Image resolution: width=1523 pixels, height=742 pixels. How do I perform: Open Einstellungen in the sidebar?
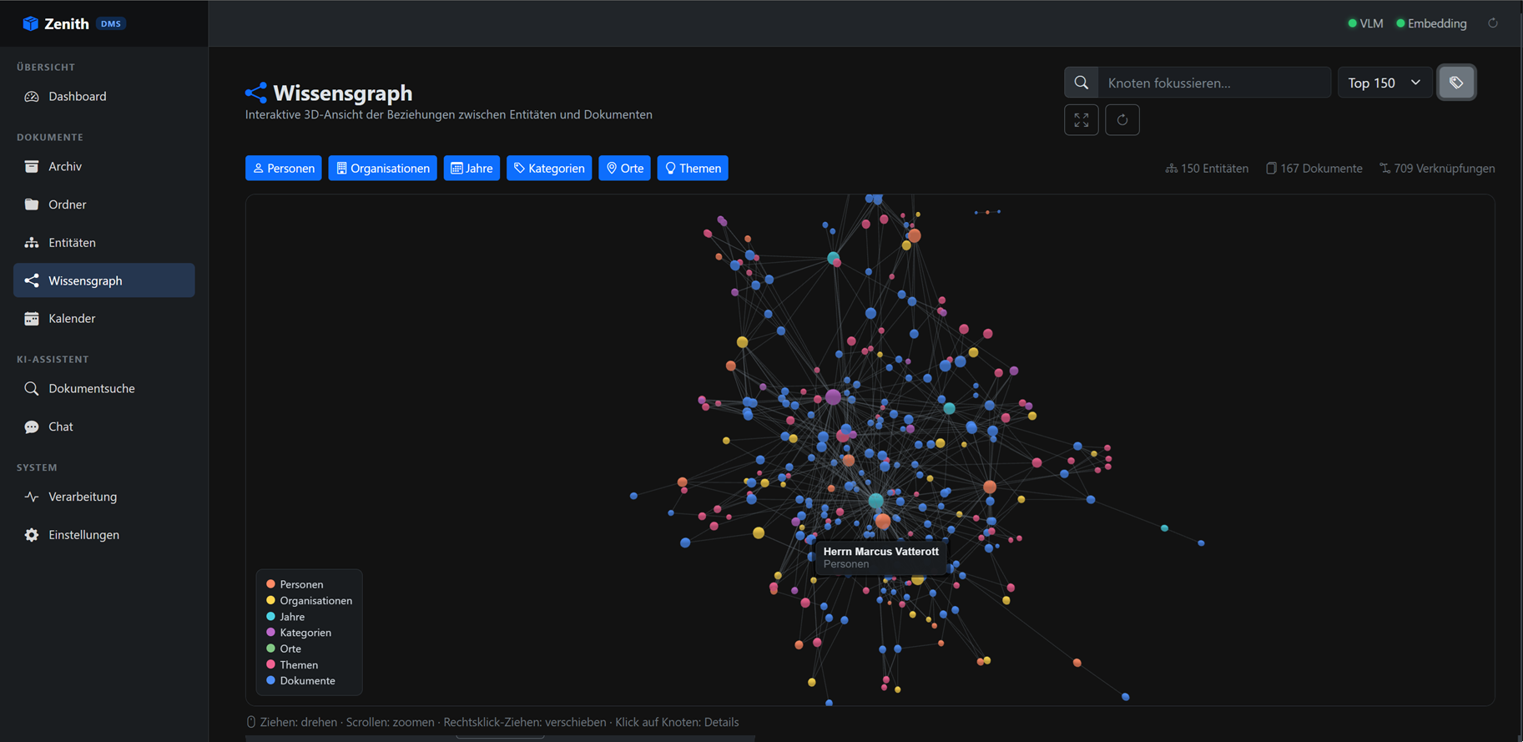[x=104, y=535]
